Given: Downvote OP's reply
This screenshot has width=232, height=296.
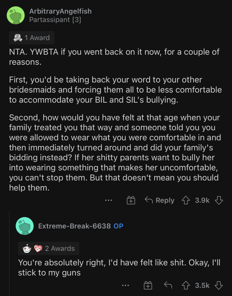Looking at the screenshot, I should pyautogui.click(x=219, y=285).
